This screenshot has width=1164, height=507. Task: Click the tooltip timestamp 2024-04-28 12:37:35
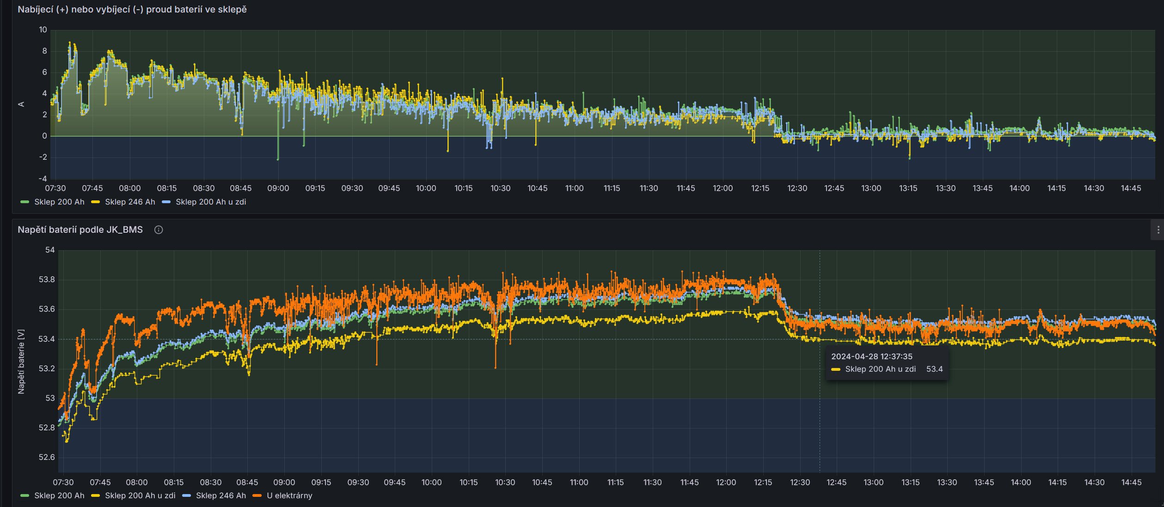[x=872, y=356]
